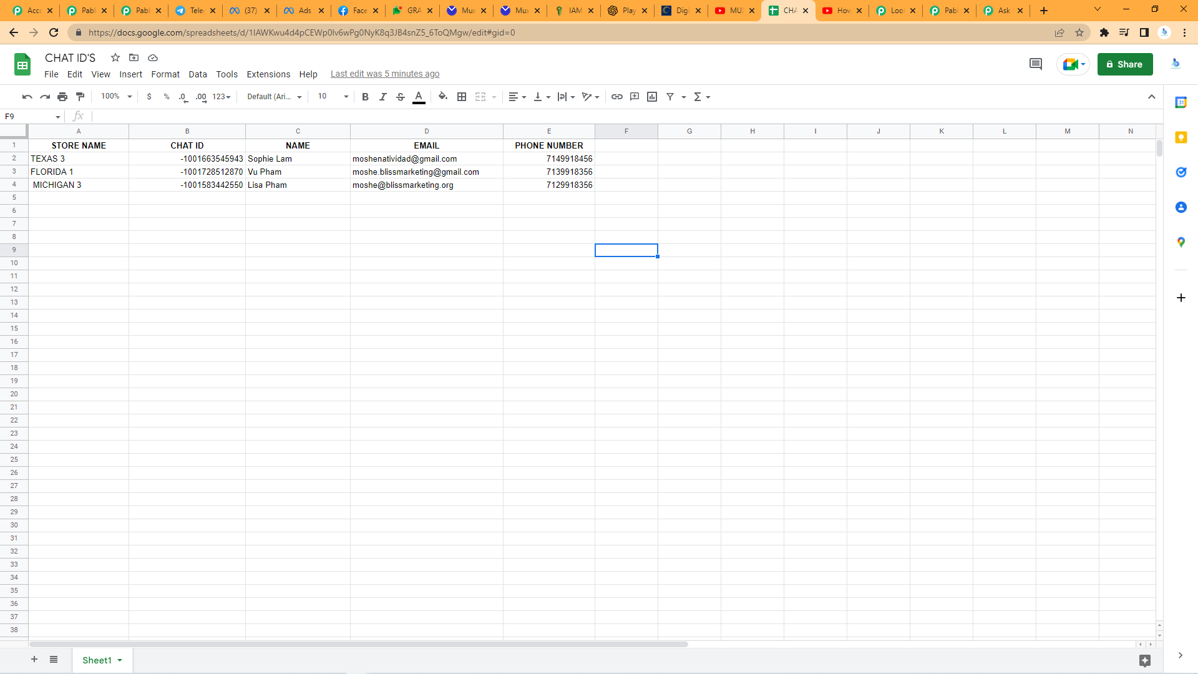Screen dimensions: 1198x674
Task: Open the File menu
Action: [x=51, y=74]
